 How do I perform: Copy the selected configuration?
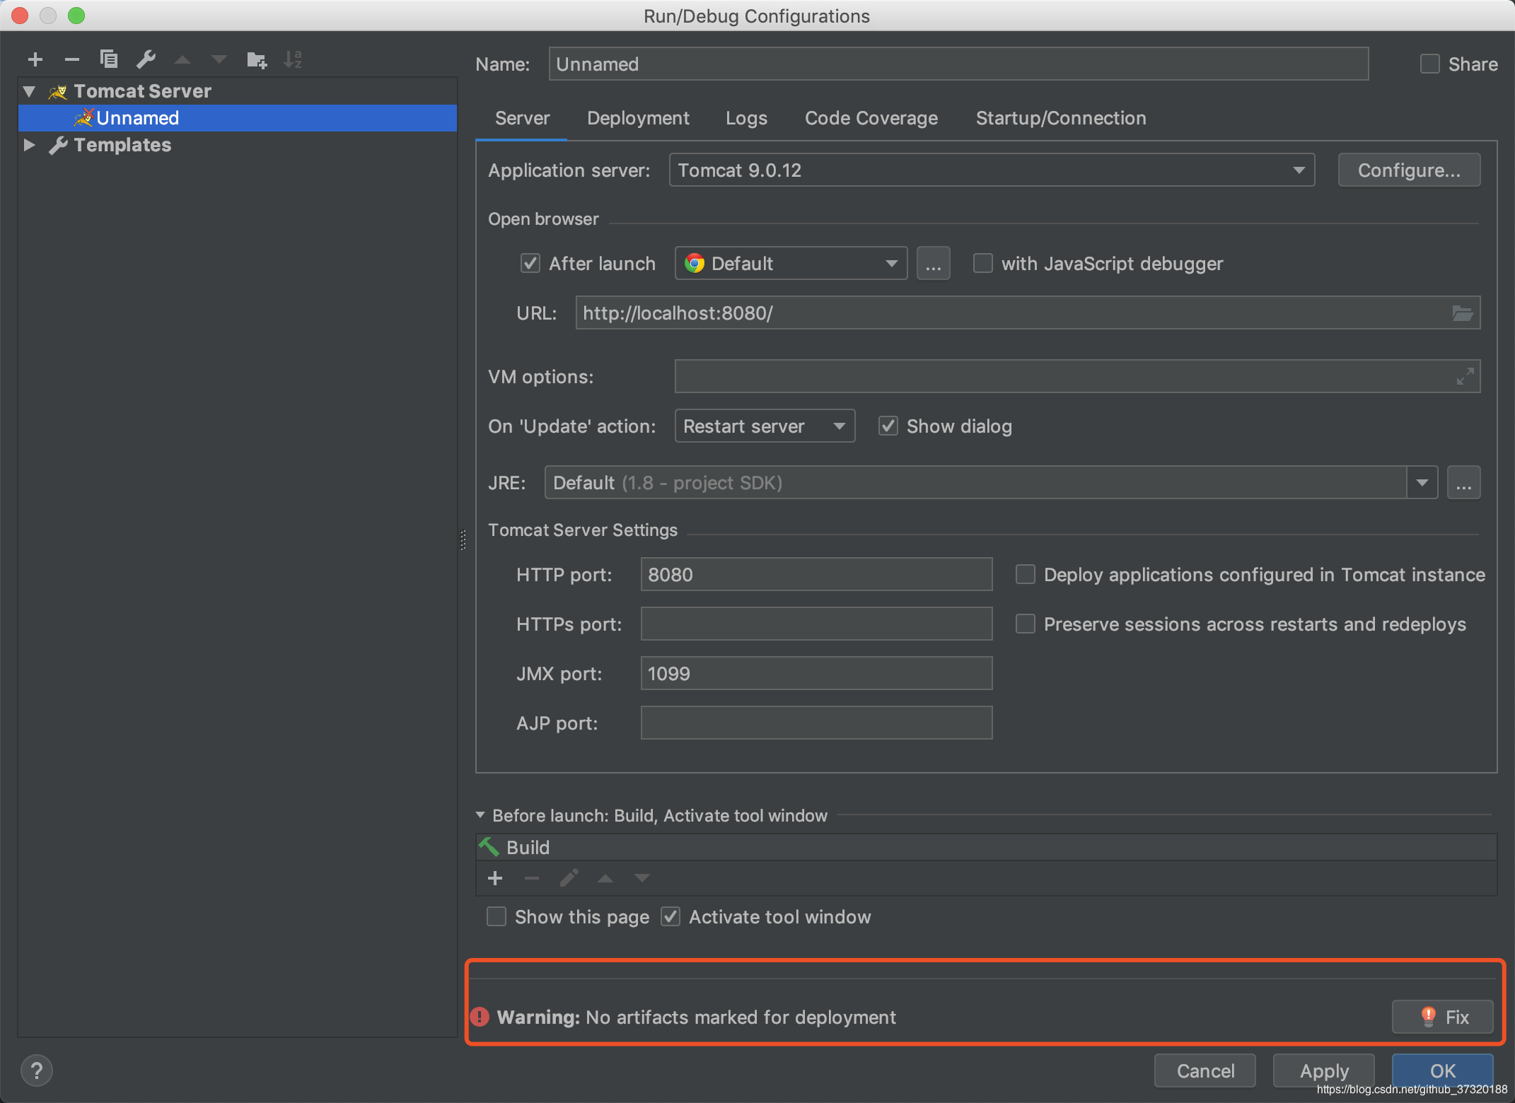(109, 59)
